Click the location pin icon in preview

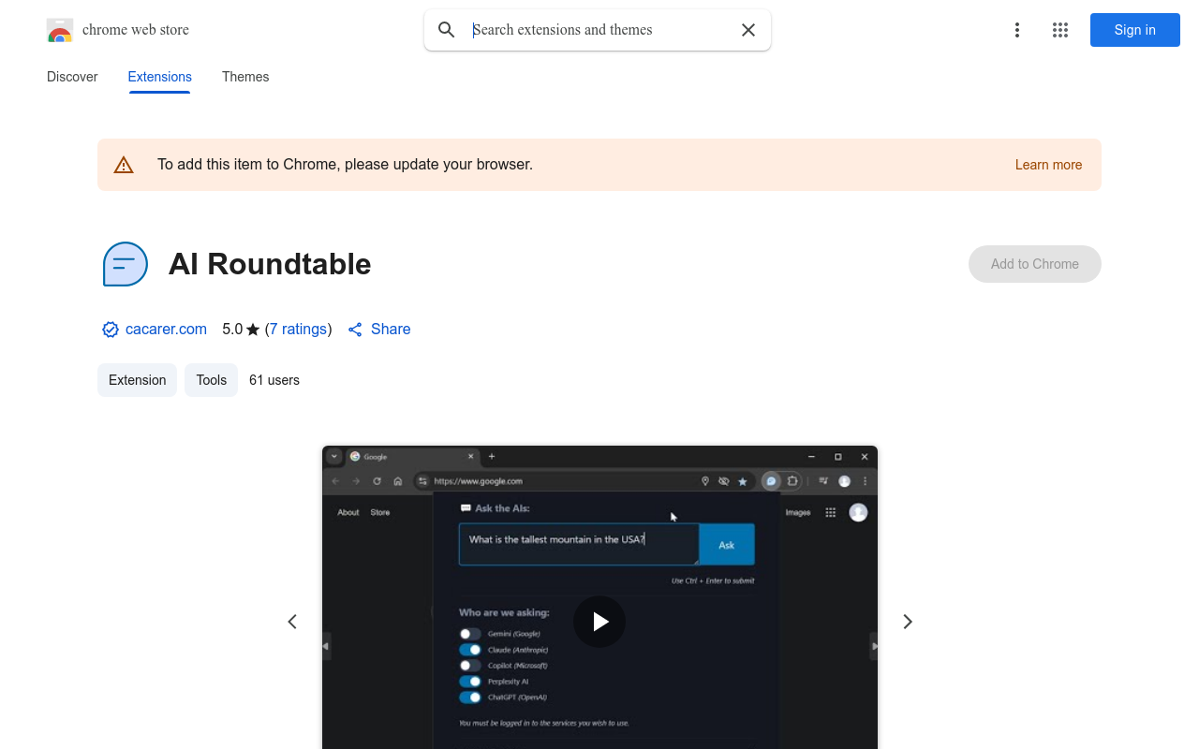click(x=705, y=481)
